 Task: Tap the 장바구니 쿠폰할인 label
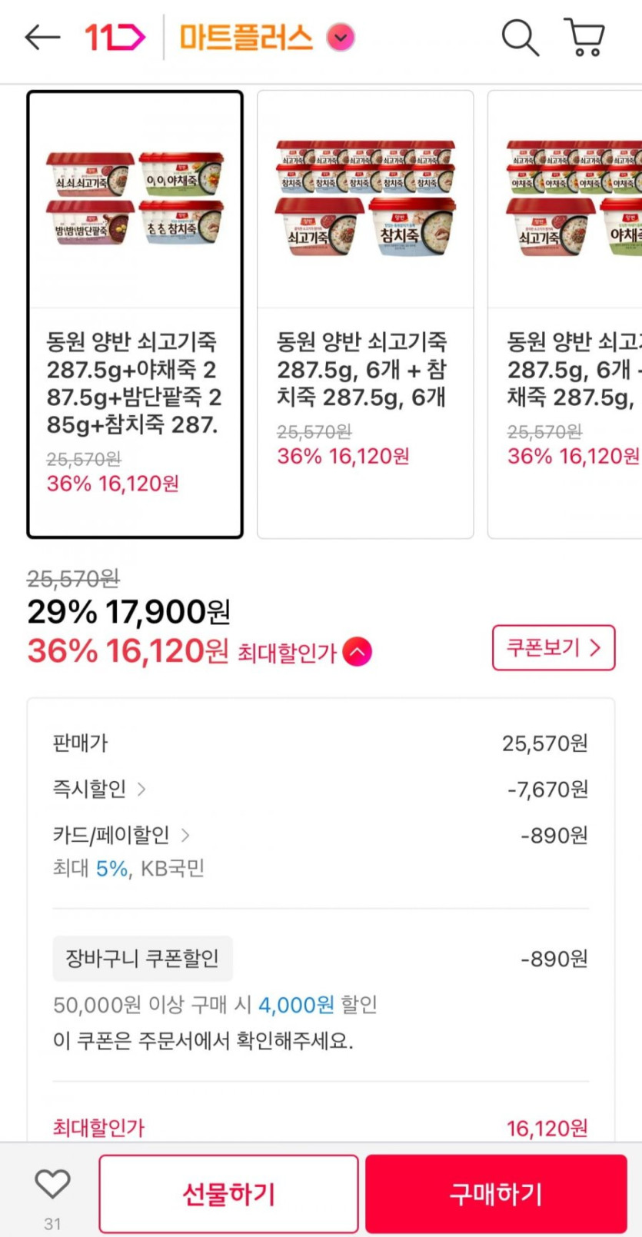(142, 959)
